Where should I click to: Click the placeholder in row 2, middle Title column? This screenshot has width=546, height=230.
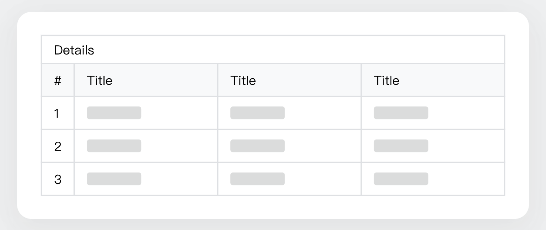pos(257,146)
